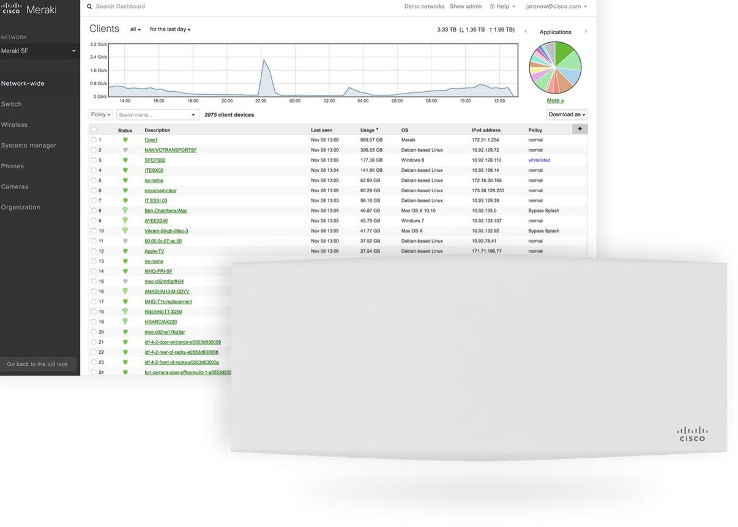Viewport: 738px width, 527px height.
Task: Check the box for row 3 SFOFS02
Action: pyautogui.click(x=94, y=160)
